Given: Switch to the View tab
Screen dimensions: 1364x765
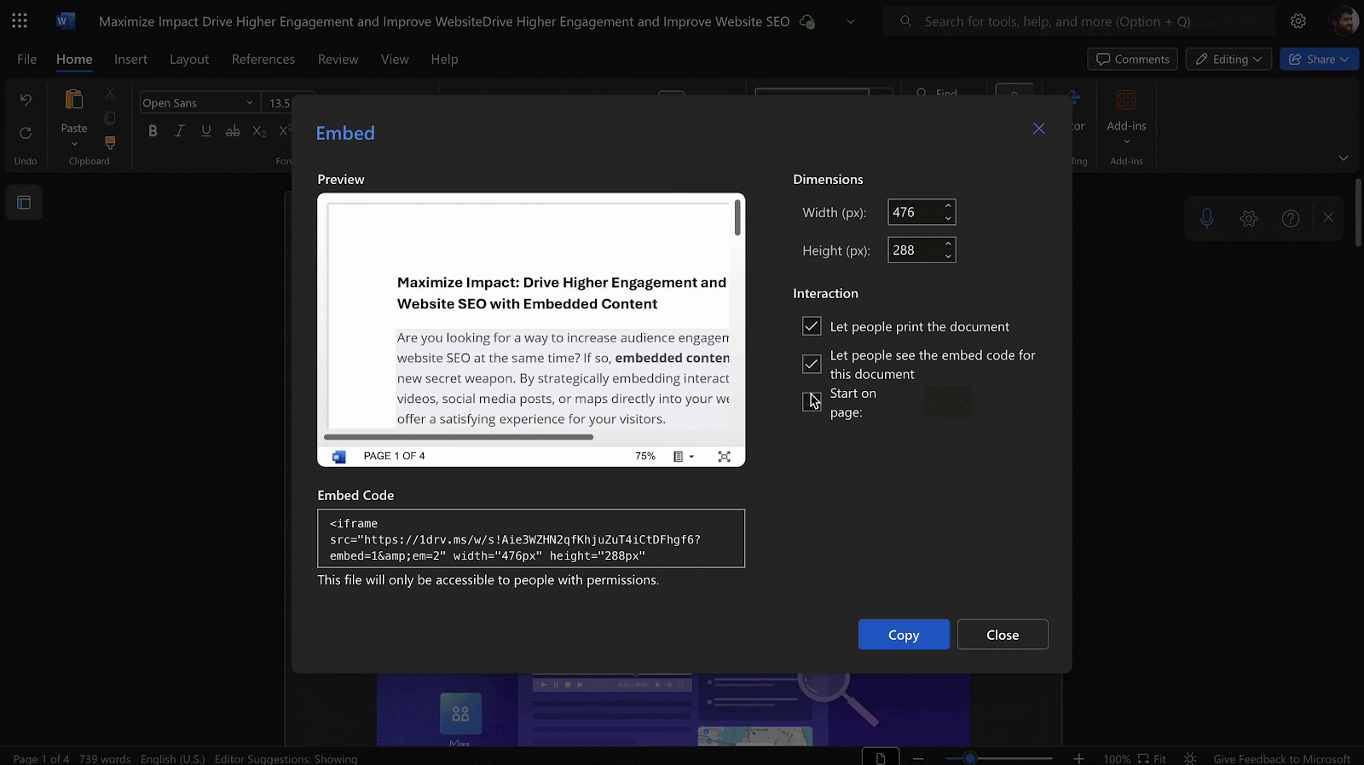Looking at the screenshot, I should click(x=395, y=59).
